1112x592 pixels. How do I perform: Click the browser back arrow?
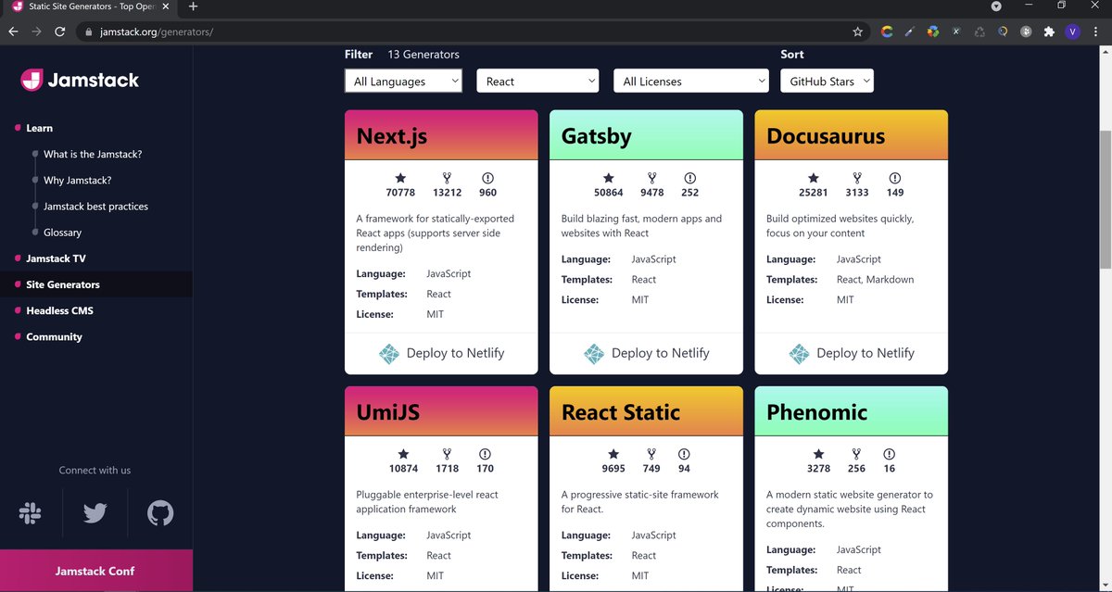point(13,31)
